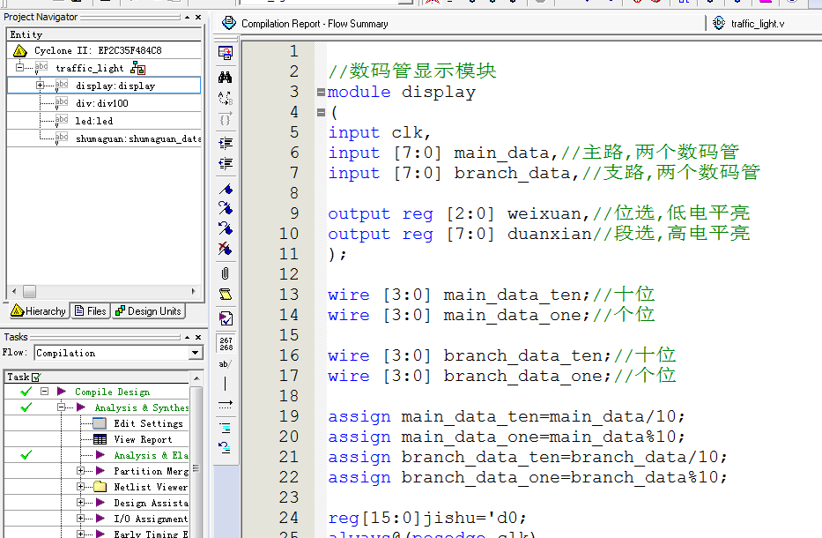
Task: Collapse the traffic_light entity tree
Action: 19,68
